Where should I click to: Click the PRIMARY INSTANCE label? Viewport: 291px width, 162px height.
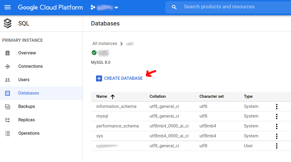point(22,40)
